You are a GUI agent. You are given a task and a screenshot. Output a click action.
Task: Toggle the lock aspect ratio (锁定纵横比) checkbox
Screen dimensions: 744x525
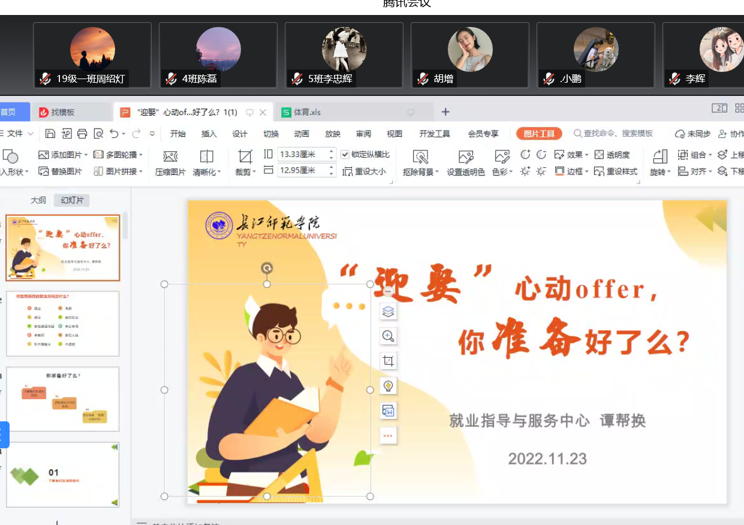point(345,155)
